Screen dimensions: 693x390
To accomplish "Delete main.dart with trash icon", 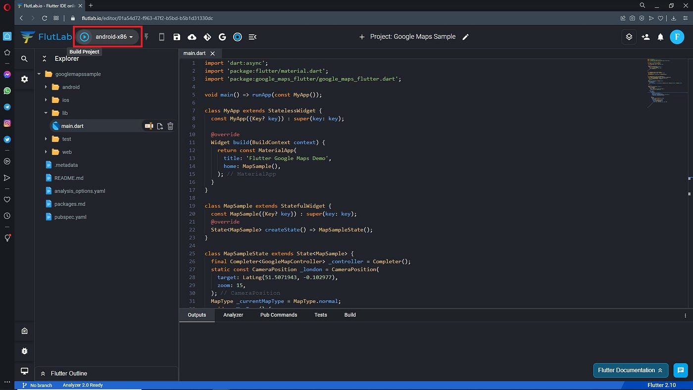I will [x=170, y=126].
